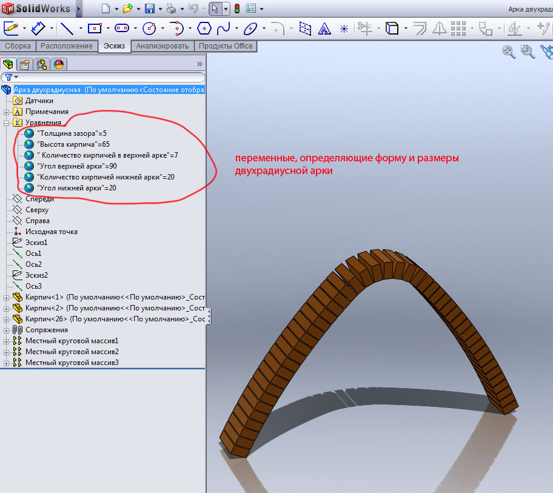Open the ConfigurationManager panel tab
Viewport: 553px width, 493px height.
pos(42,64)
